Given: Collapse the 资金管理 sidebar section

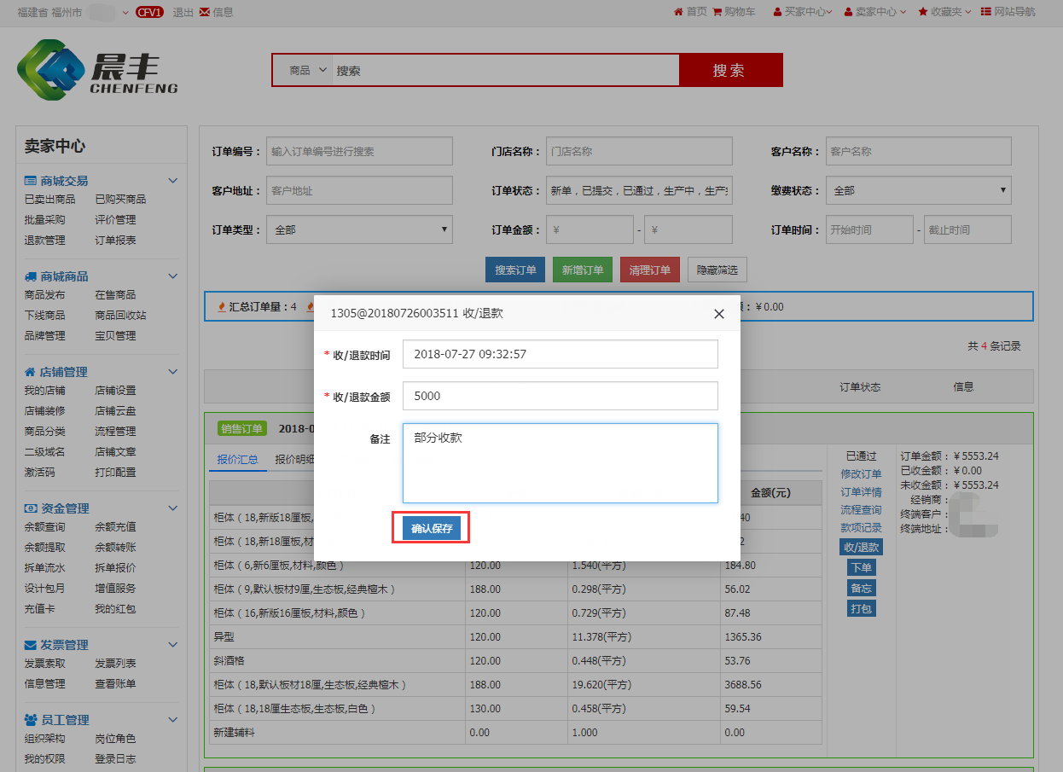Looking at the screenshot, I should 172,508.
